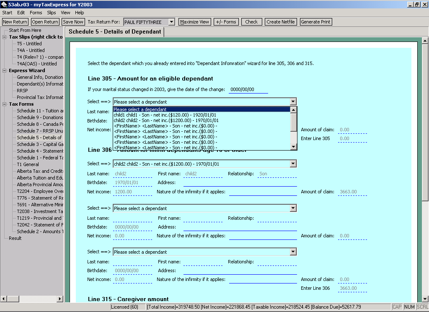Collapse the Tax Slips tree section

[5, 37]
